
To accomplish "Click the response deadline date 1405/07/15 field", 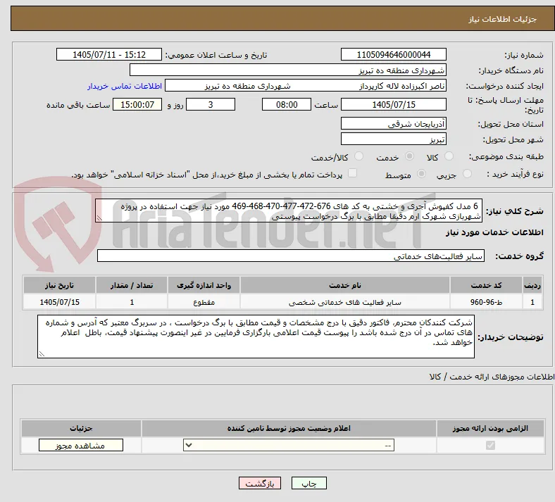I will click(393, 104).
